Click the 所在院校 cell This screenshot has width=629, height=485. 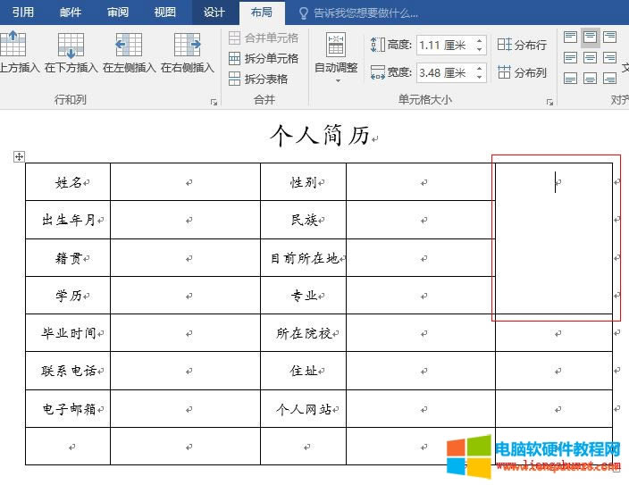point(303,333)
